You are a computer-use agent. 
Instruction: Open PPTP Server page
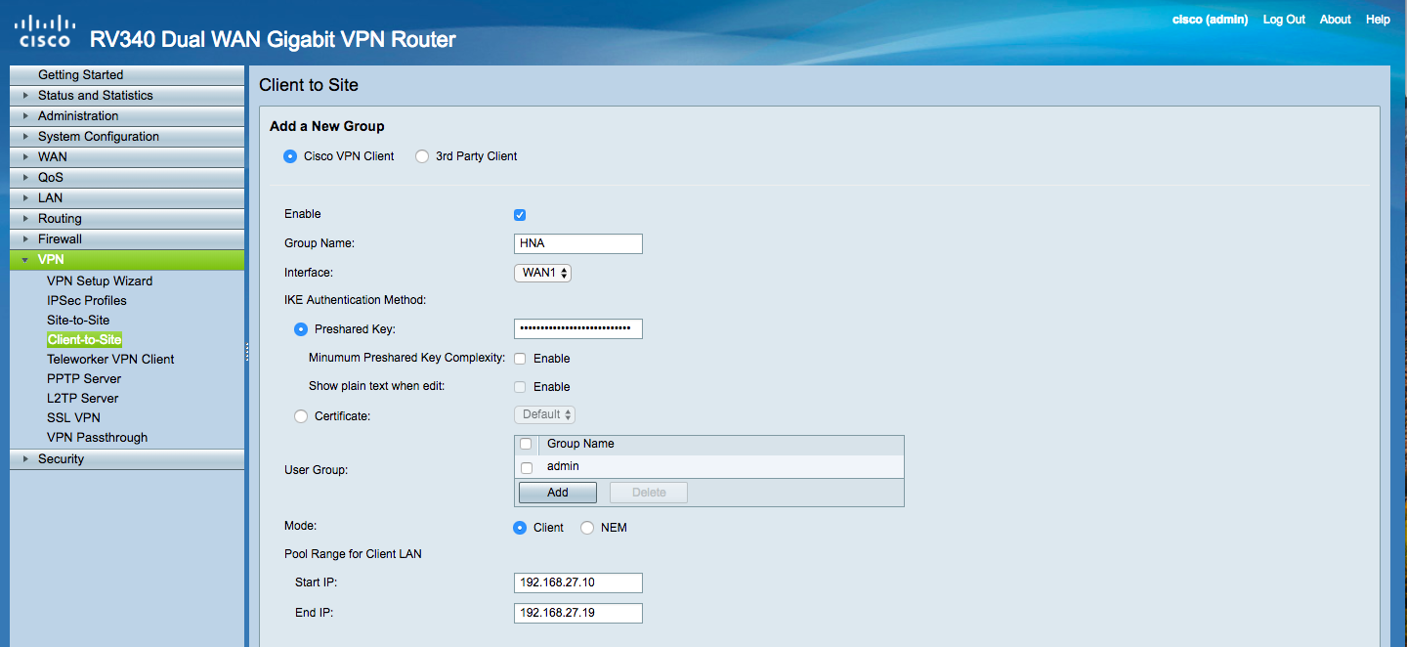click(x=84, y=379)
